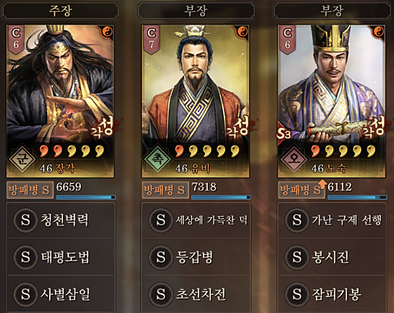Select the 봉시진 skill slot
Viewport: 394px width, 313px height.
point(332,257)
